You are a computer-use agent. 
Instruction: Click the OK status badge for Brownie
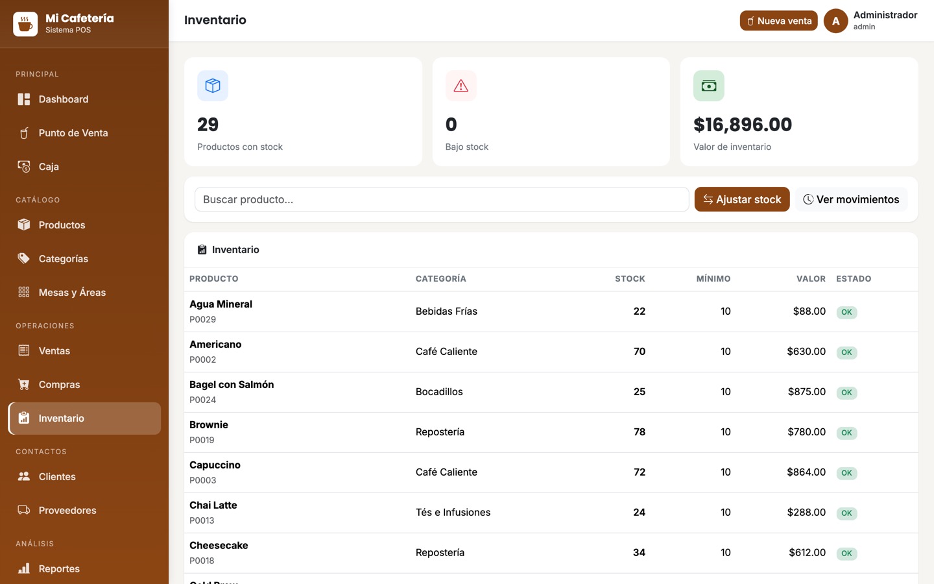point(846,433)
